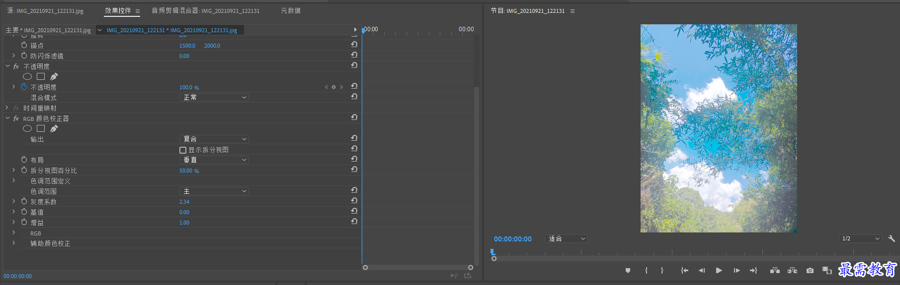Reset the 灰度系数 parameter

pyautogui.click(x=354, y=200)
